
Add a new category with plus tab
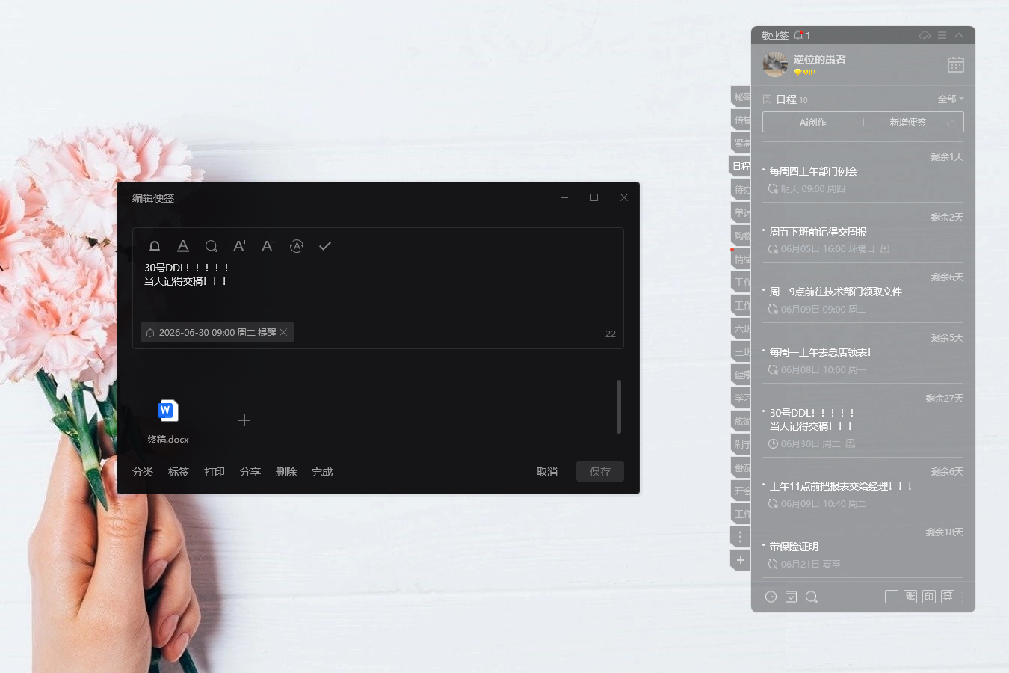pos(741,560)
